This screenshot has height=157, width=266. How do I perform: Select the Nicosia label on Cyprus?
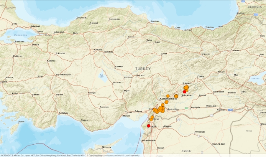(107, 147)
